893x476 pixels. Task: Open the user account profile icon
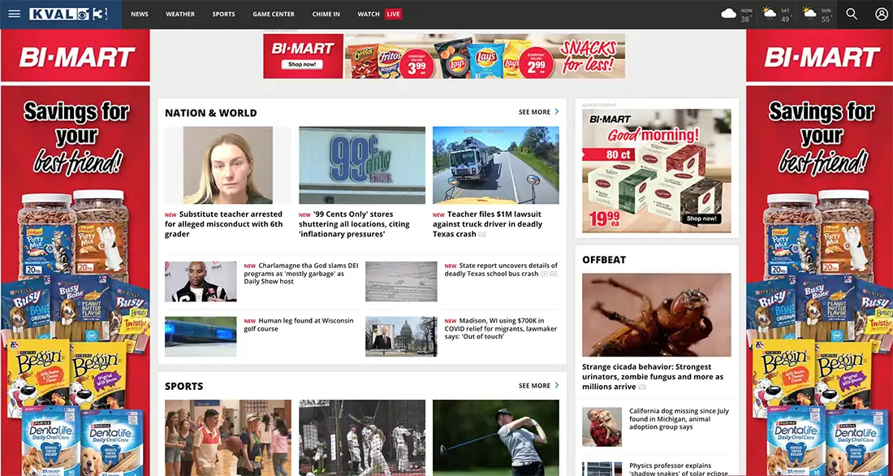coord(882,15)
